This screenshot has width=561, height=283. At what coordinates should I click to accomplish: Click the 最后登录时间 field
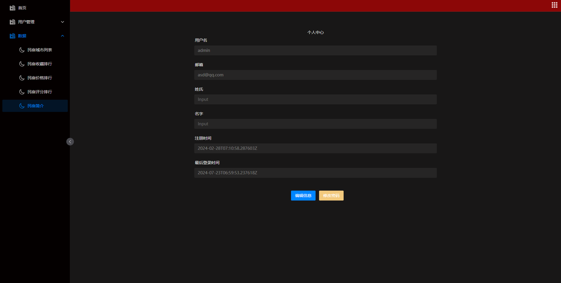point(316,173)
